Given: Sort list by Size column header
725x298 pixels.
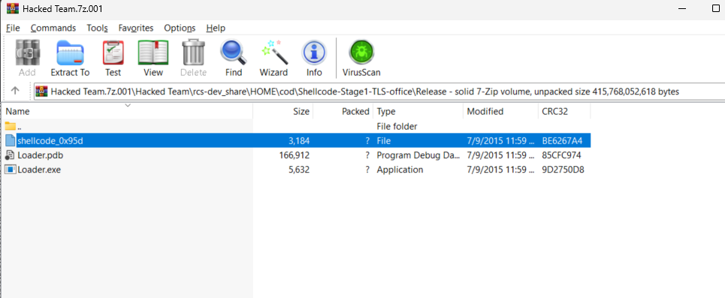Looking at the screenshot, I should coord(283,111).
